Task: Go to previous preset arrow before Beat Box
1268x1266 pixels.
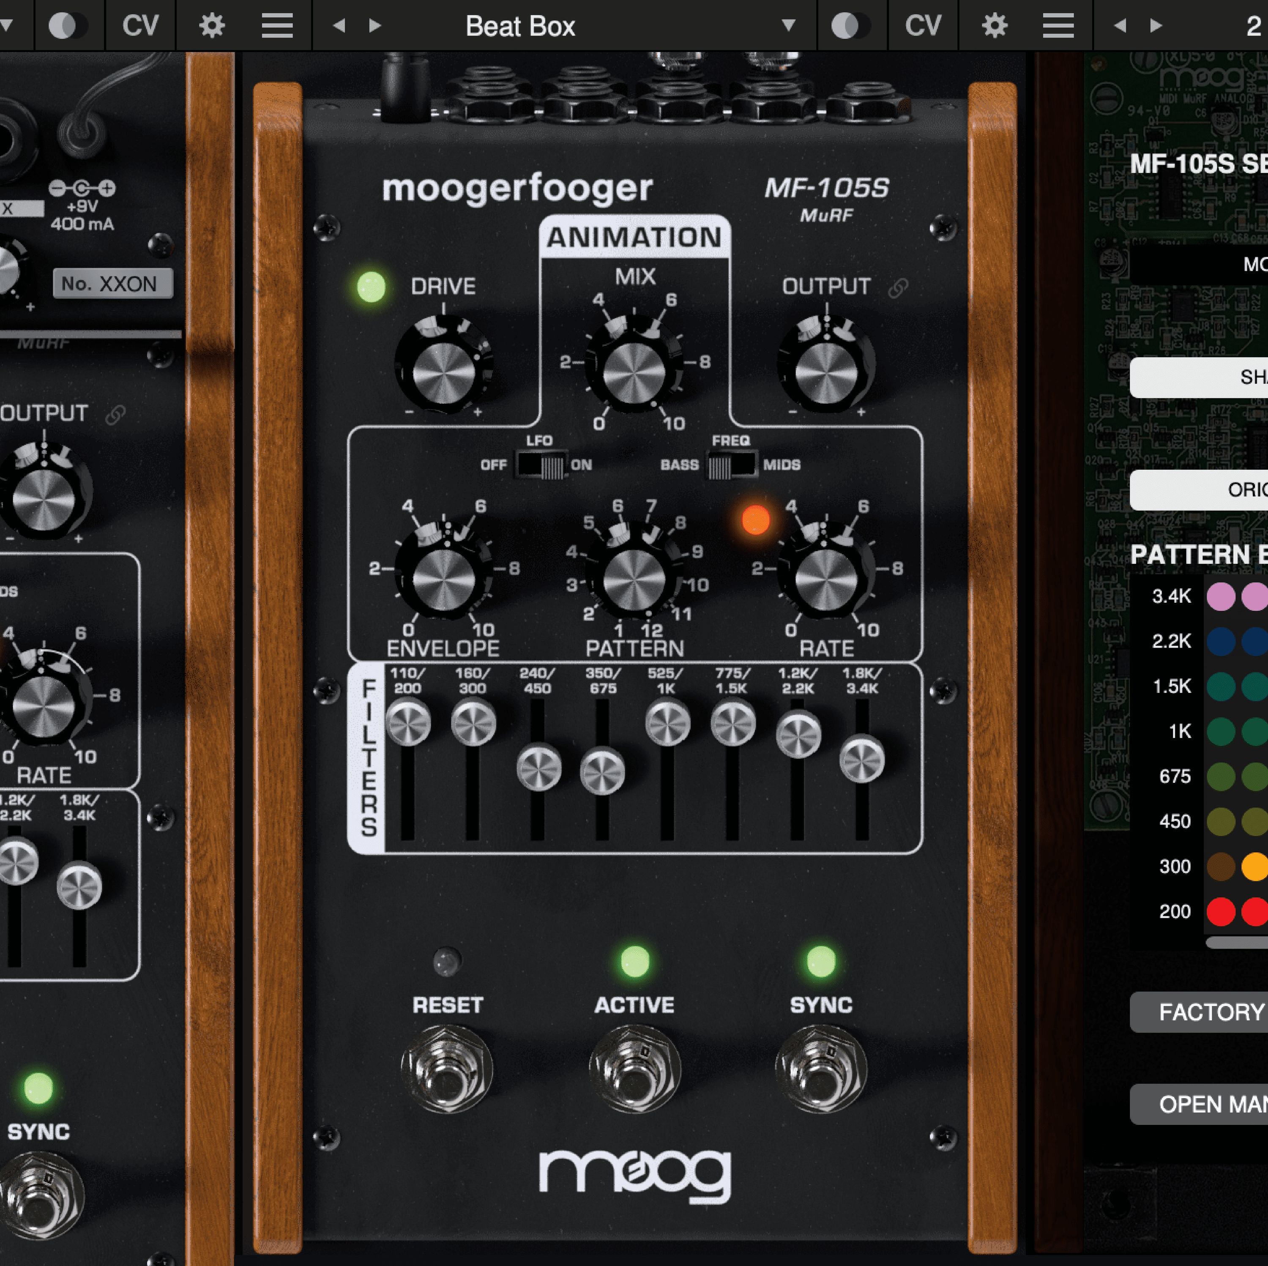Action: pos(339,26)
